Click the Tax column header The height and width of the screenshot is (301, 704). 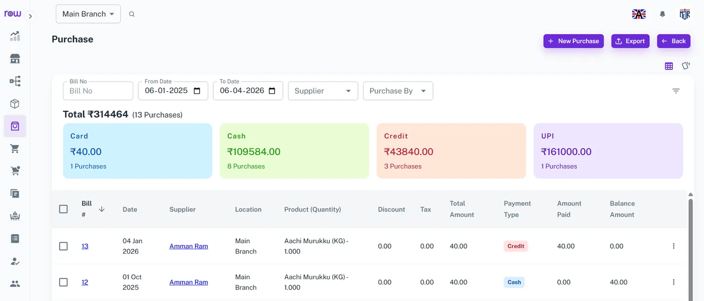(x=426, y=209)
